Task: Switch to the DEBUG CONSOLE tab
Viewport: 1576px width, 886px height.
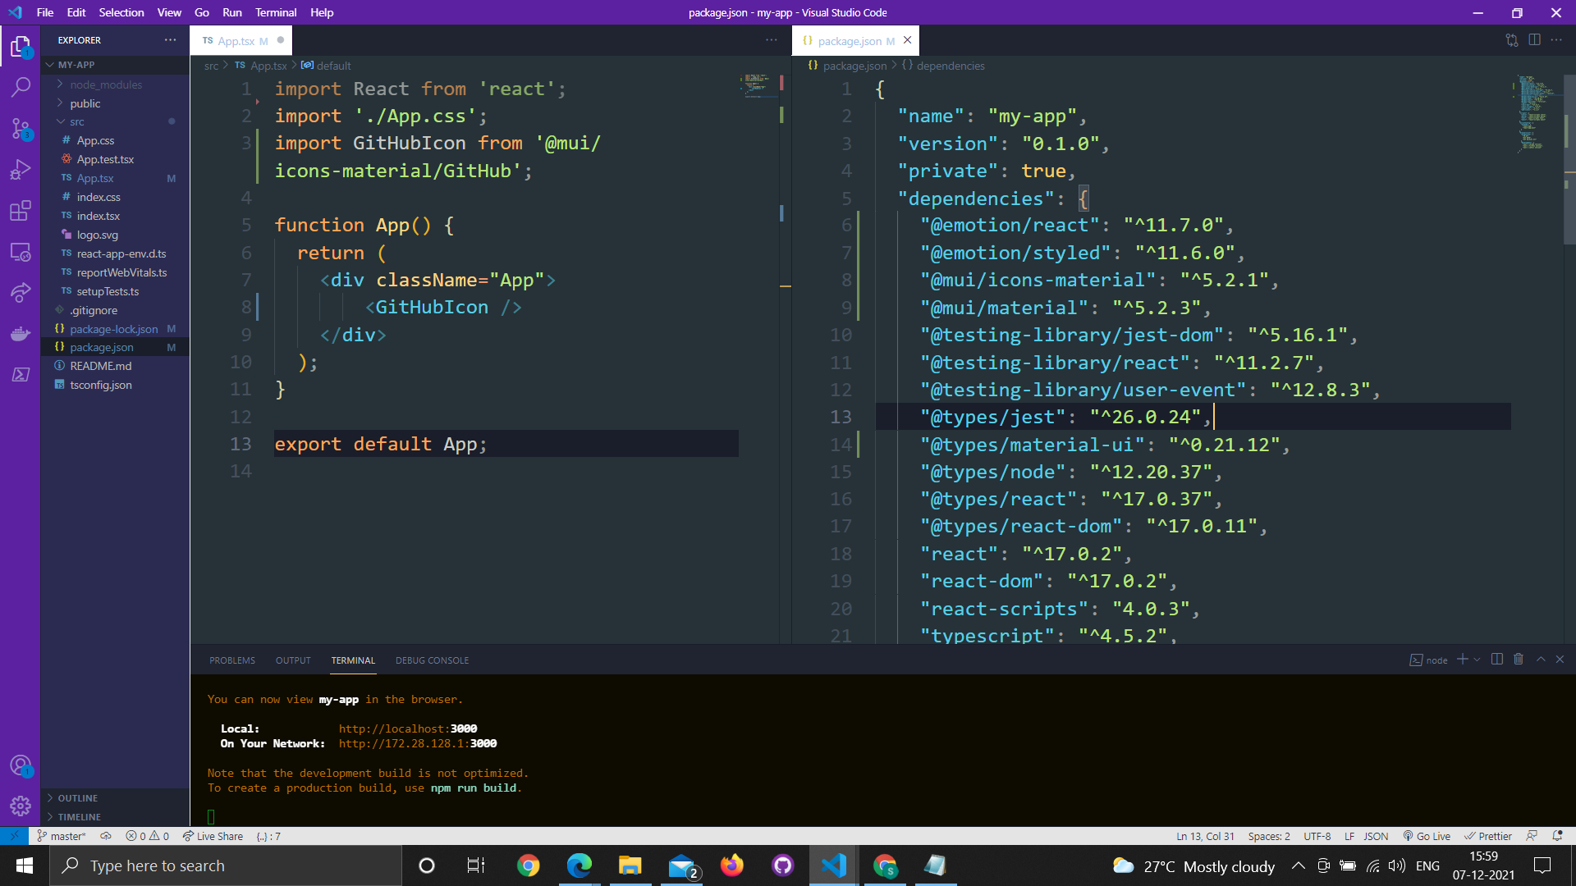Action: coord(432,660)
